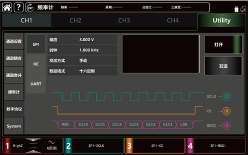Open the System menu item
Image resolution: width=248 pixels, height=155 pixels.
point(14,126)
